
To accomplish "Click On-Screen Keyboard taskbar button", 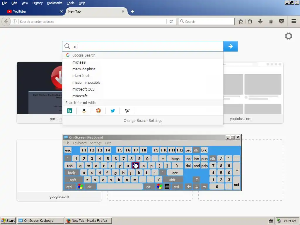I will 40,221.
